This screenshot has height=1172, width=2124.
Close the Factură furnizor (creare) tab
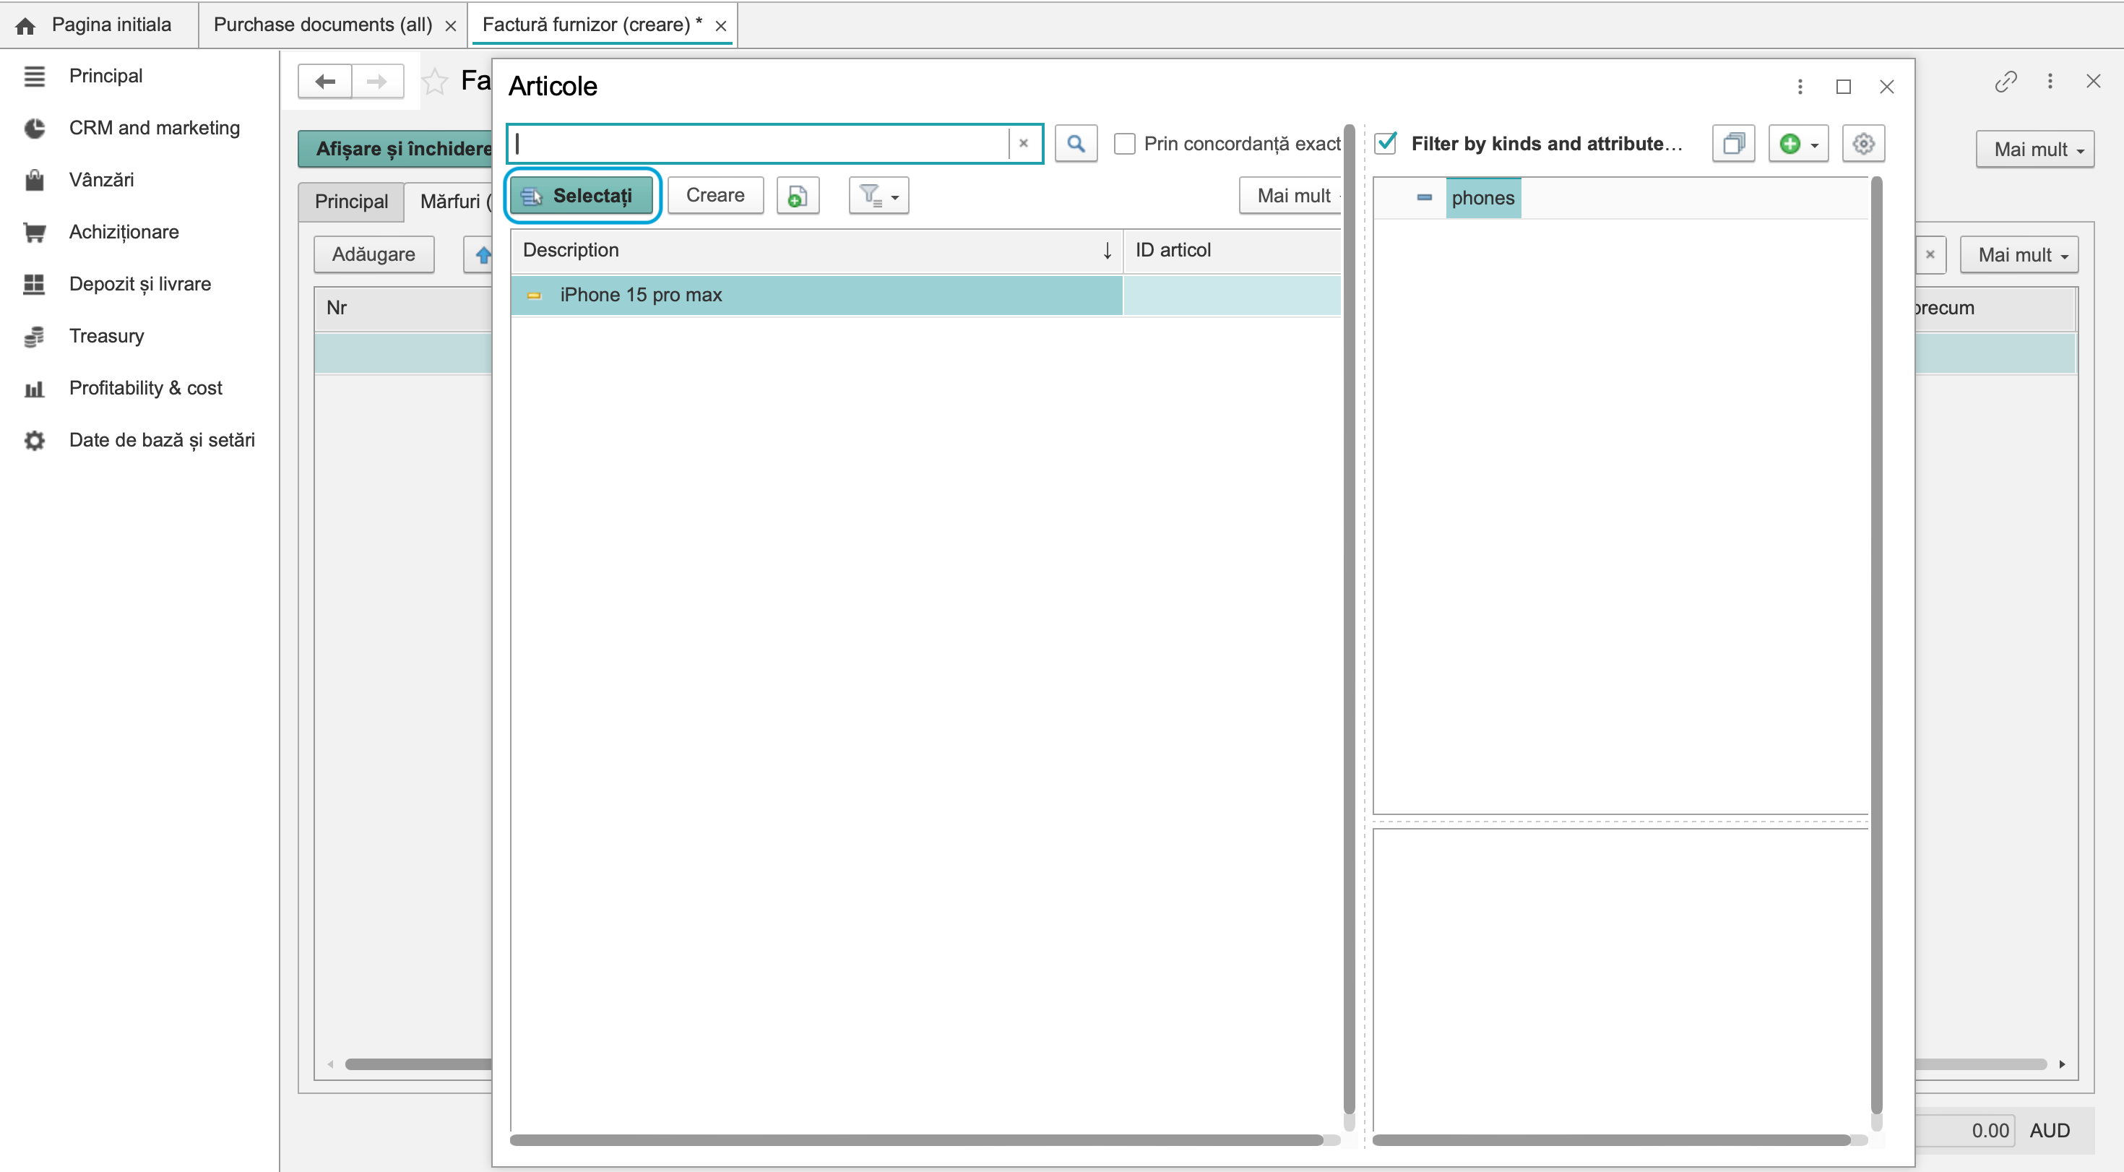(721, 25)
